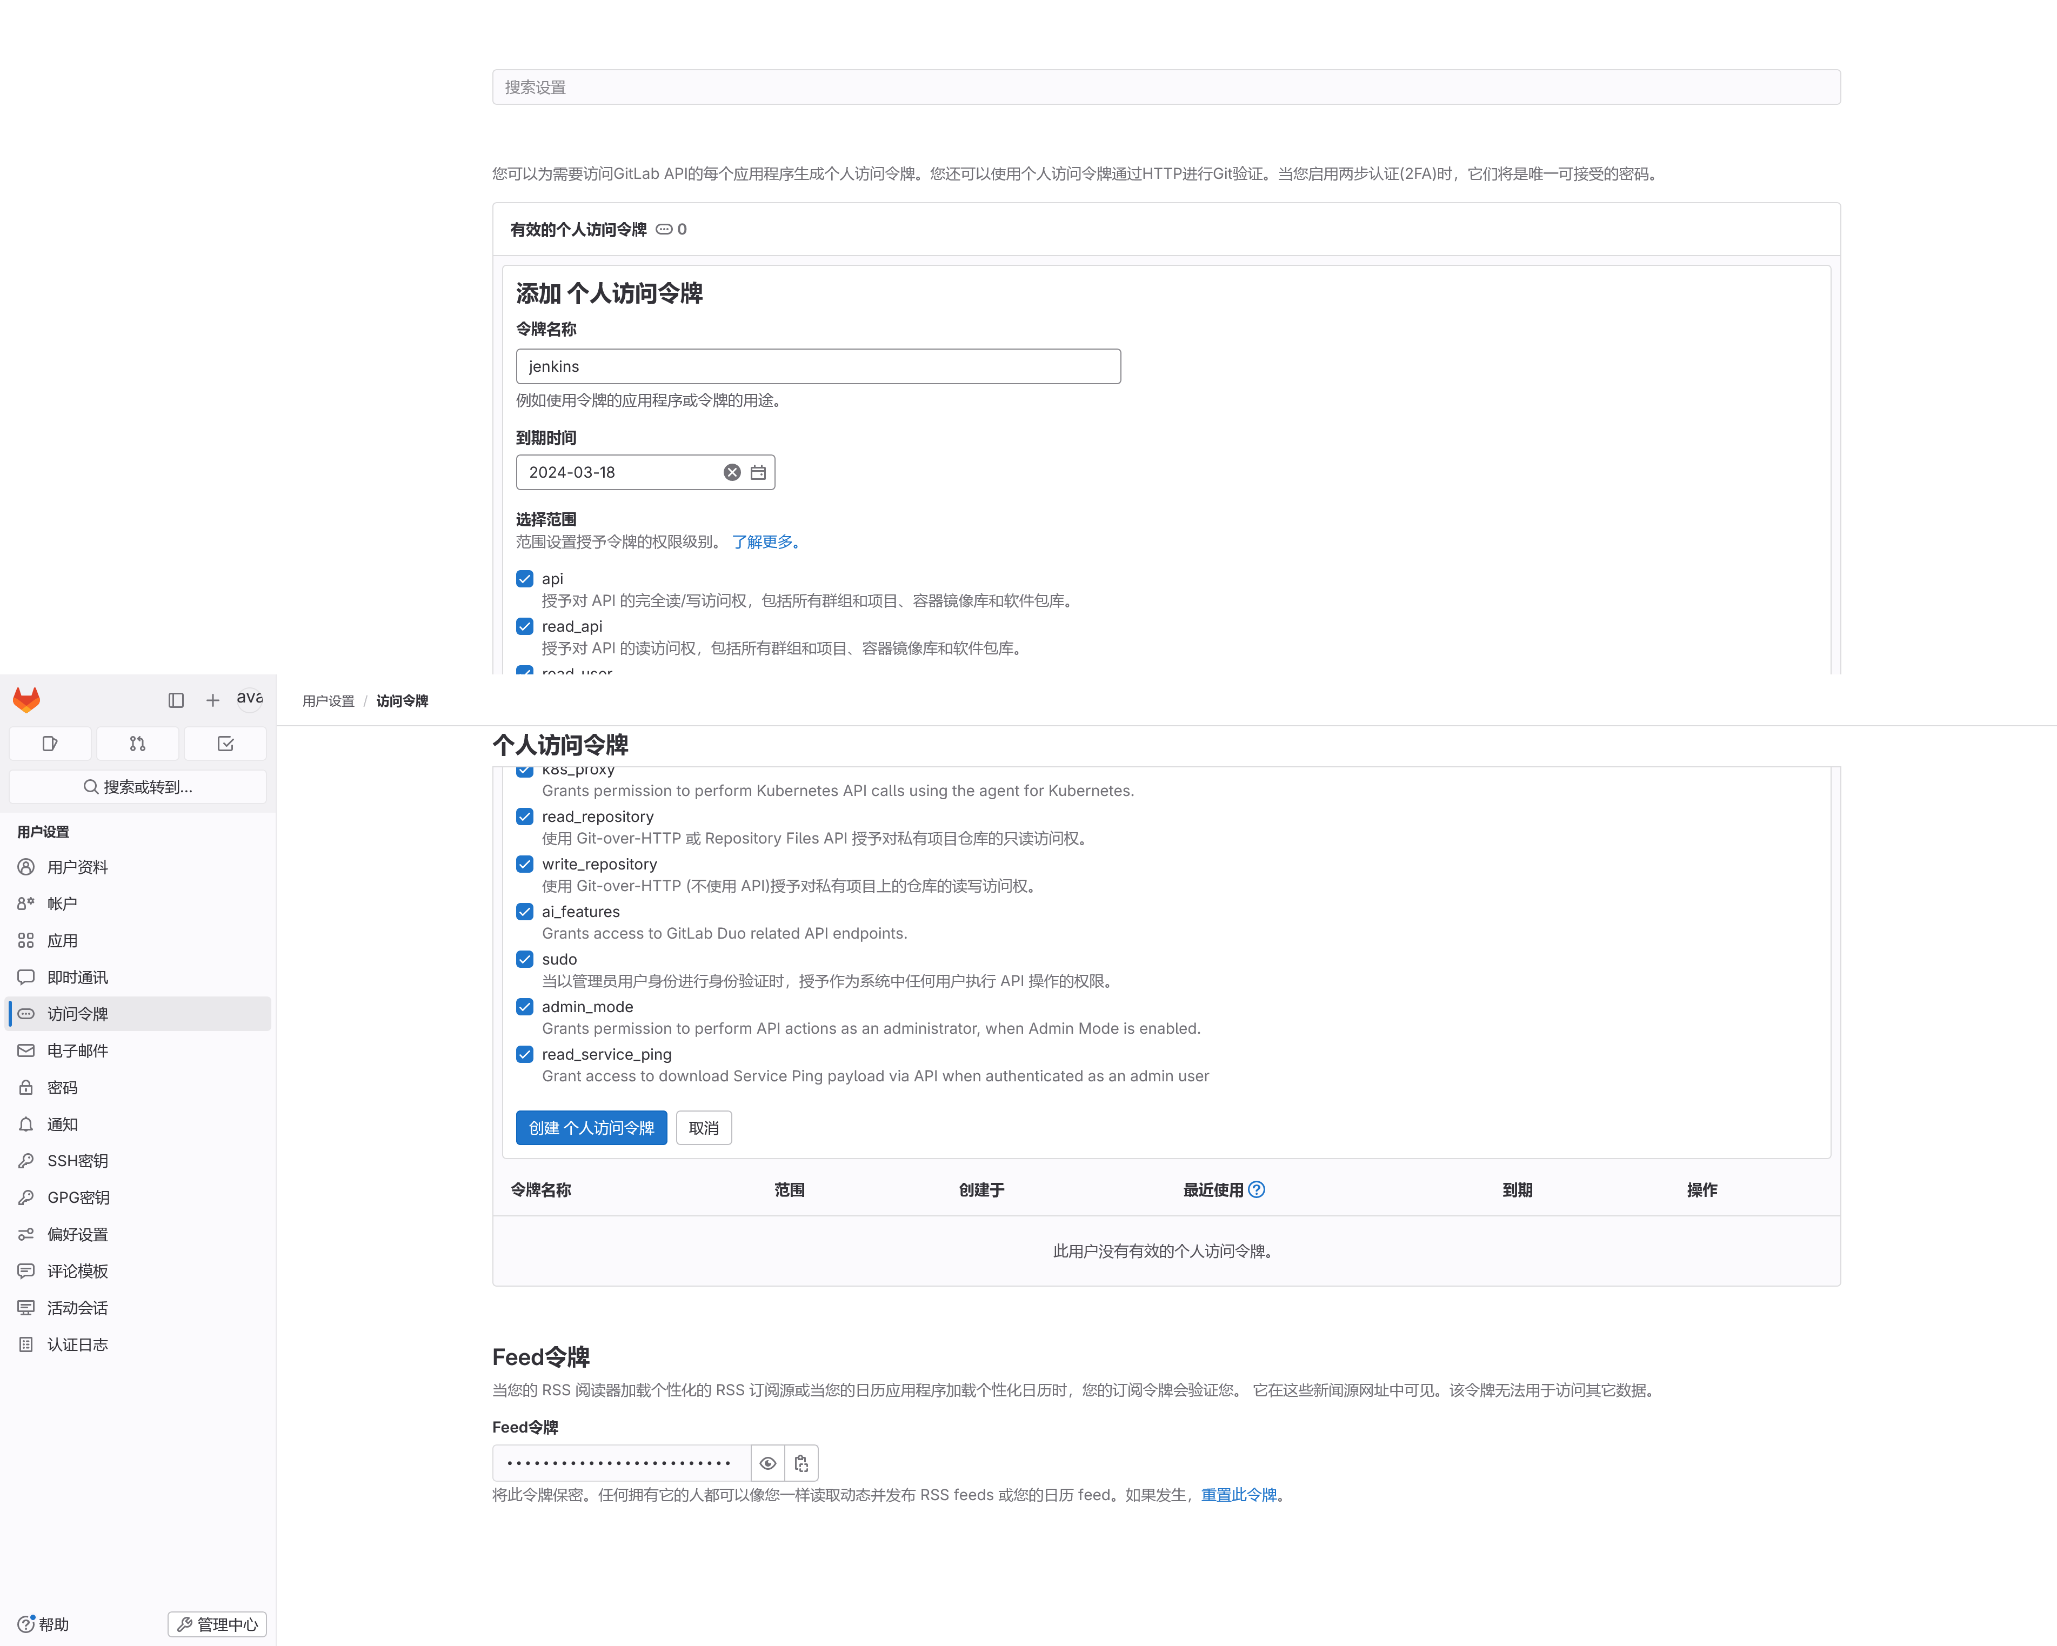
Task: Uncheck the api scope checkbox
Action: pyautogui.click(x=525, y=578)
